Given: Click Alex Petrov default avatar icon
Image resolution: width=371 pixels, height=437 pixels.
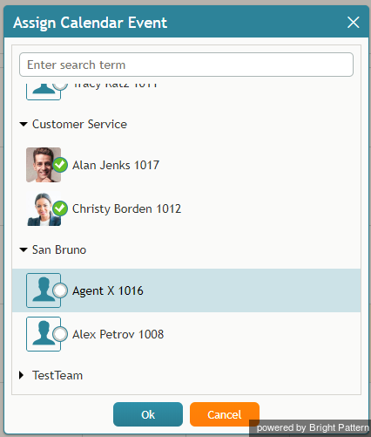Looking at the screenshot, I should point(44,334).
